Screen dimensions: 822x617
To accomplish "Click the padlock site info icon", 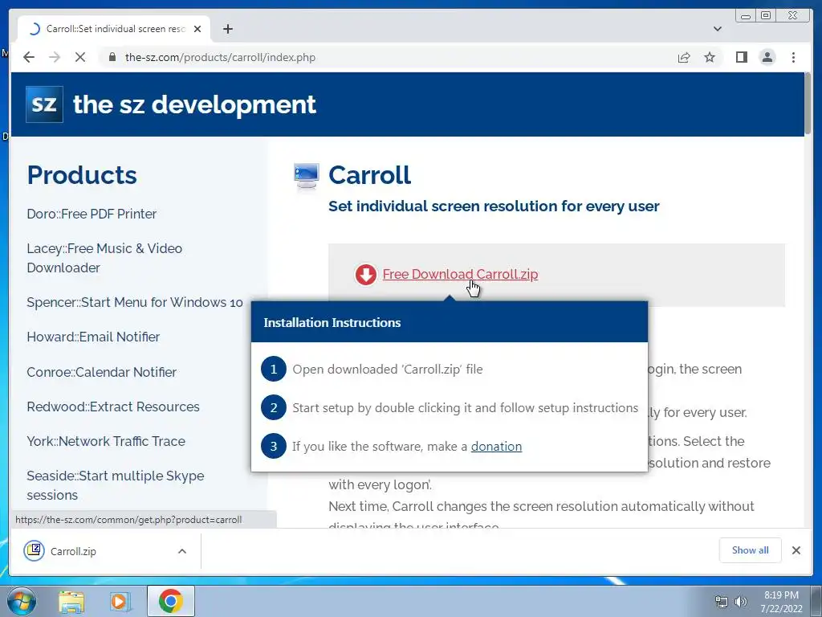I will 112,57.
